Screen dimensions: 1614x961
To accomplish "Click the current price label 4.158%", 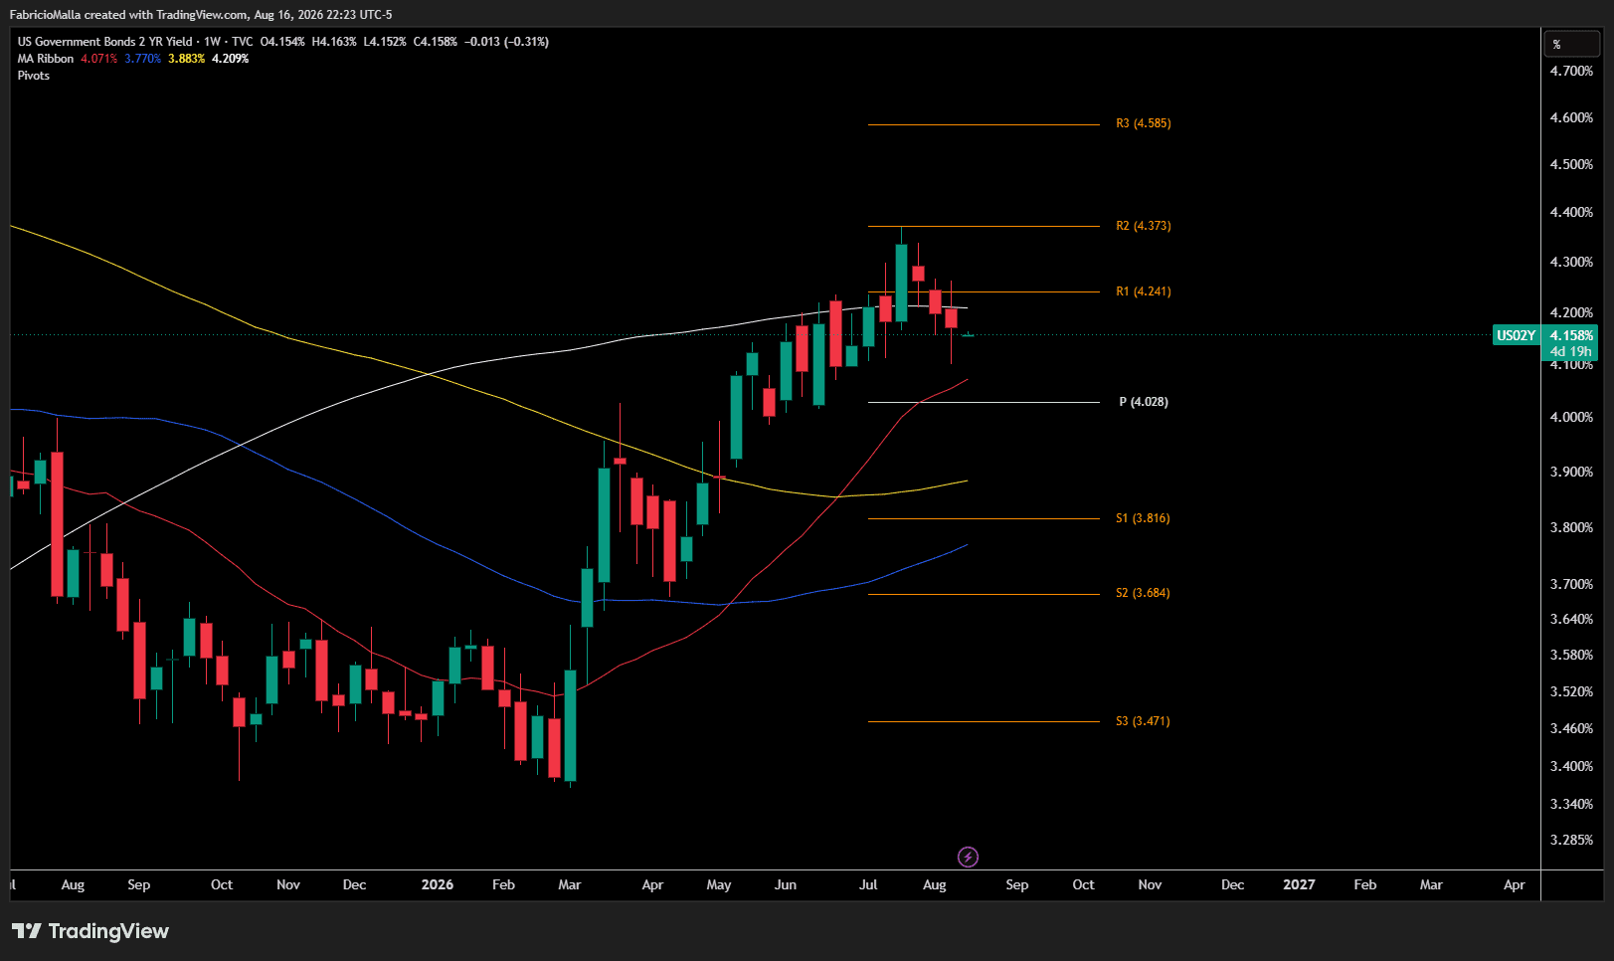I will [x=1571, y=335].
